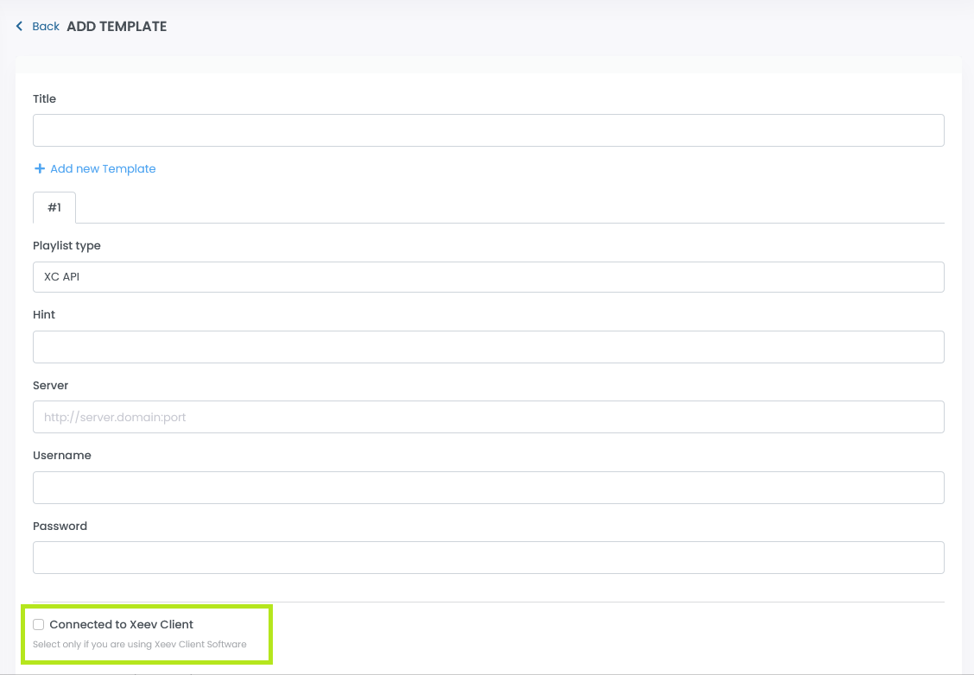Click the Connected to Xeev Client label text
This screenshot has height=675, width=974.
(x=122, y=624)
